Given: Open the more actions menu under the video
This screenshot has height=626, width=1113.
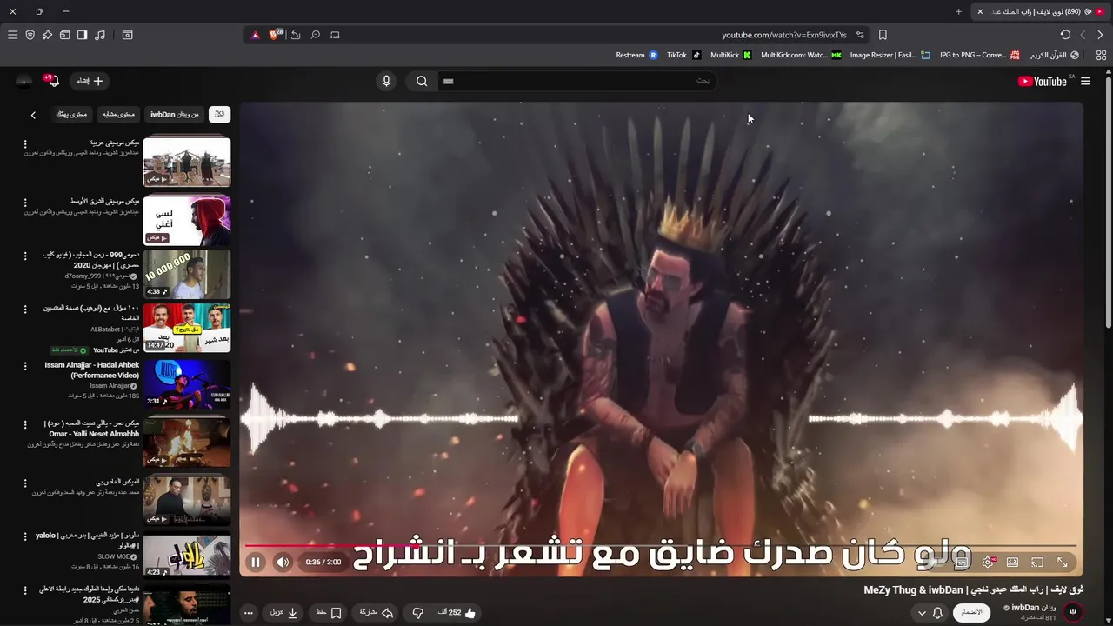Looking at the screenshot, I should tap(249, 613).
